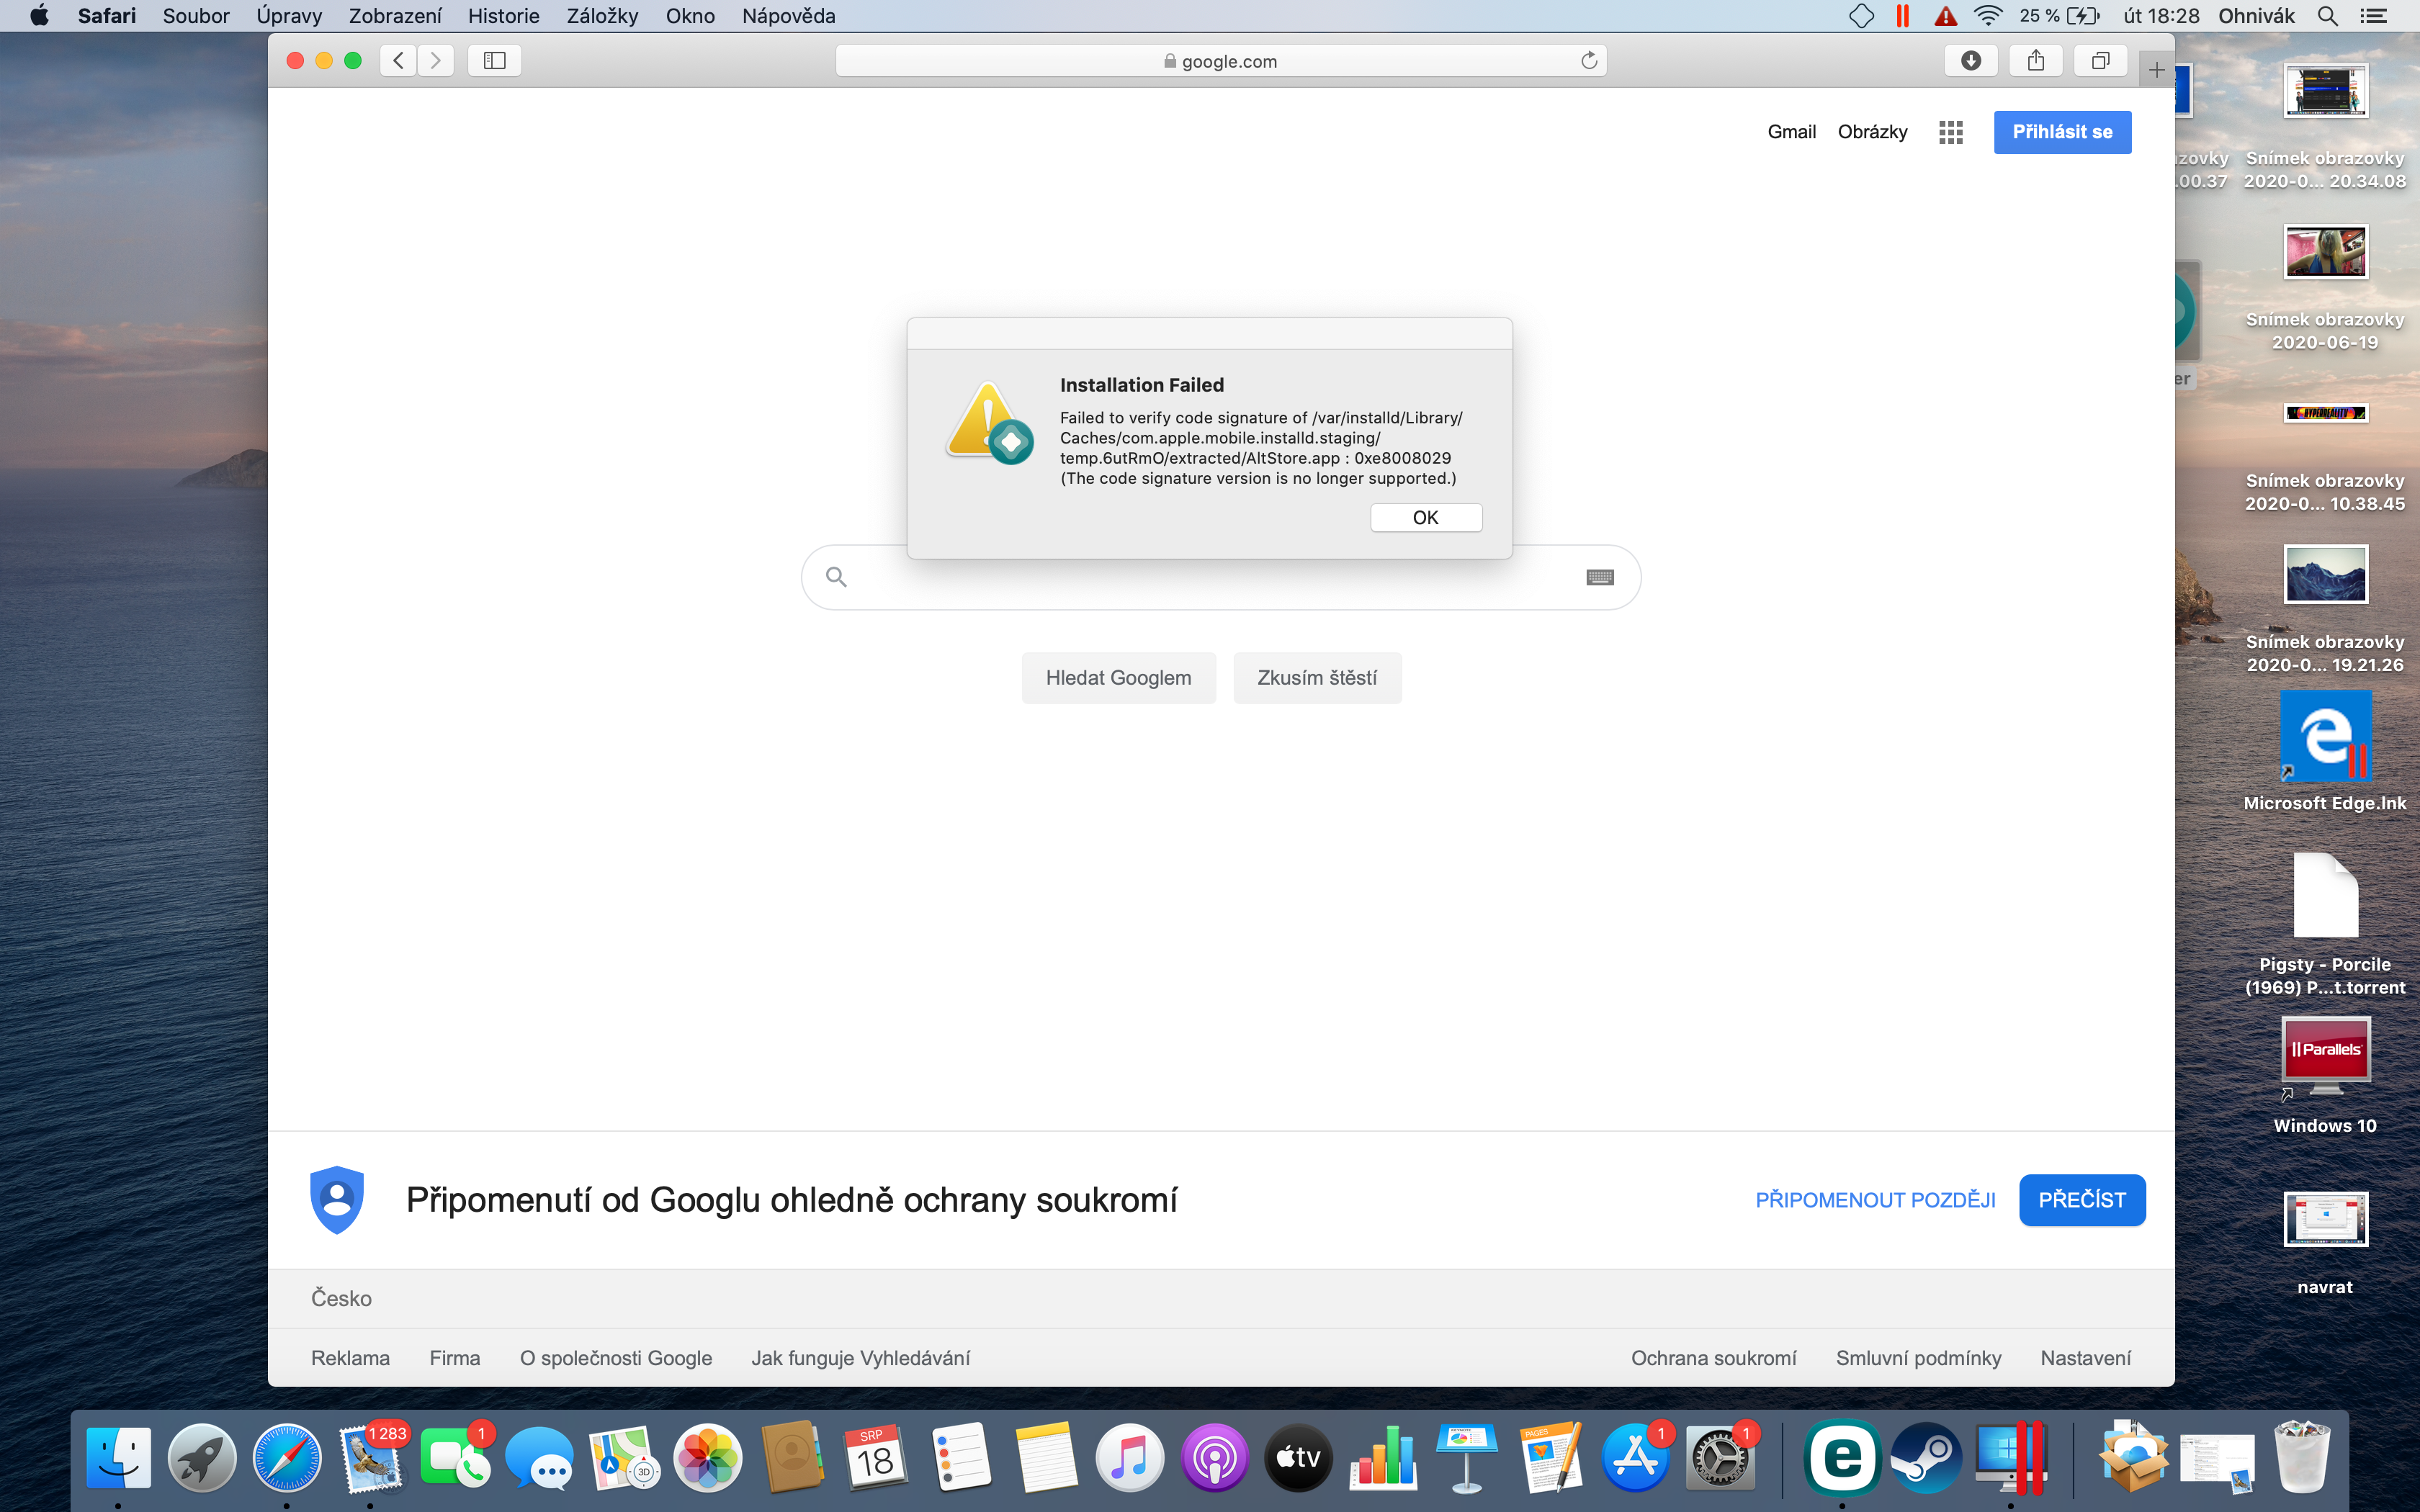Viewport: 2420px width, 1512px height.
Task: Select the Windows 10 Parallels desktop icon
Action: pyautogui.click(x=2325, y=1075)
